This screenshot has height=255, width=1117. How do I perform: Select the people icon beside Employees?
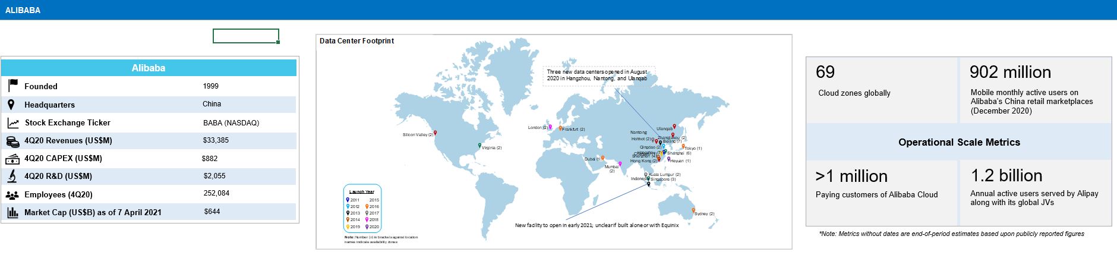[x=12, y=195]
